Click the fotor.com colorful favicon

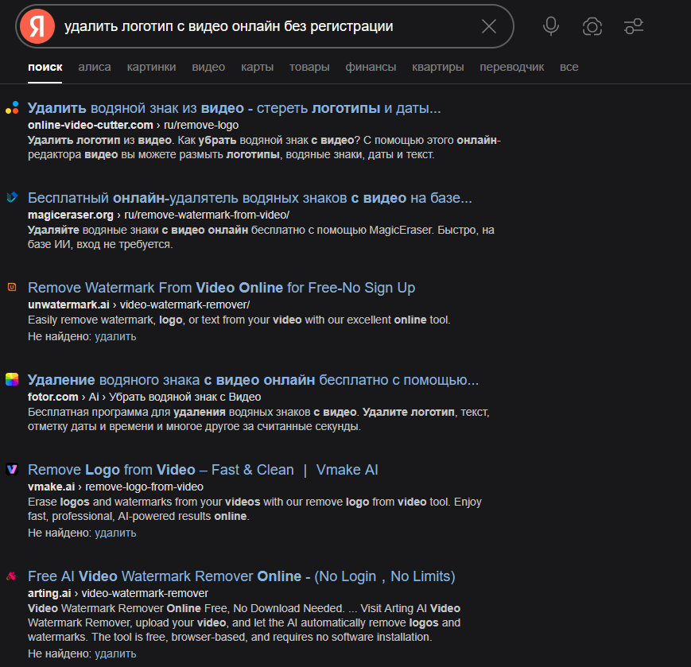(x=12, y=379)
